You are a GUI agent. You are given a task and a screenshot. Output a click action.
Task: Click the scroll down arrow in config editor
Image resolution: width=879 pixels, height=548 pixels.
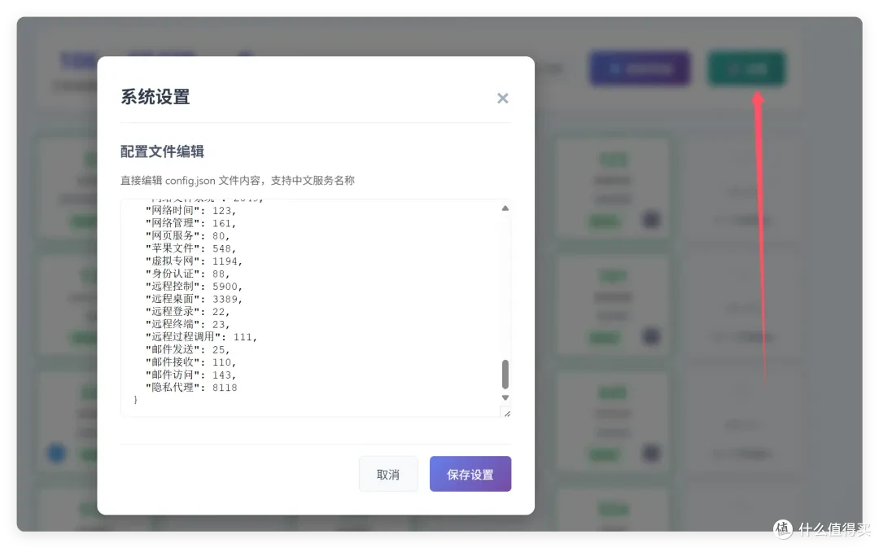505,397
